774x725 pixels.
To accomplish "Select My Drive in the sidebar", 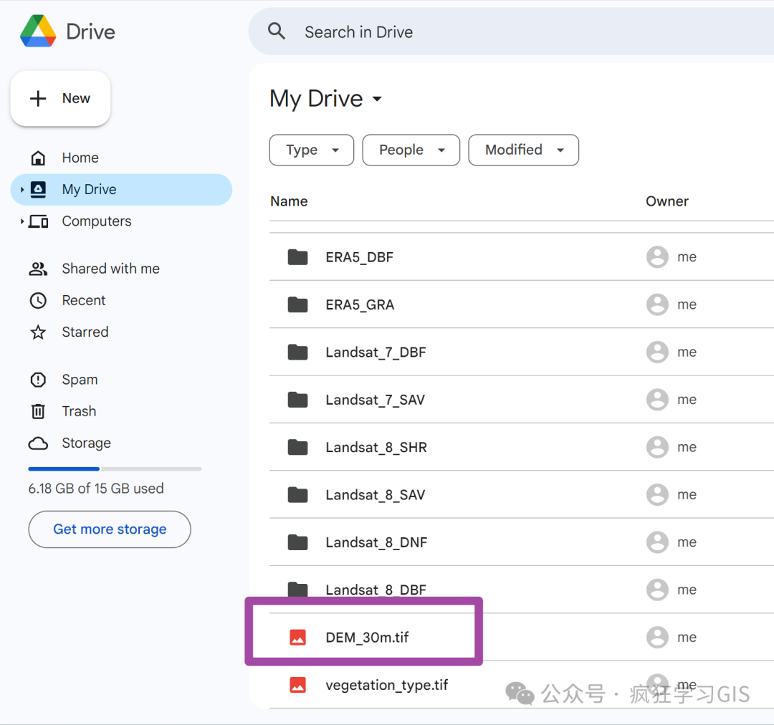I will tap(121, 190).
